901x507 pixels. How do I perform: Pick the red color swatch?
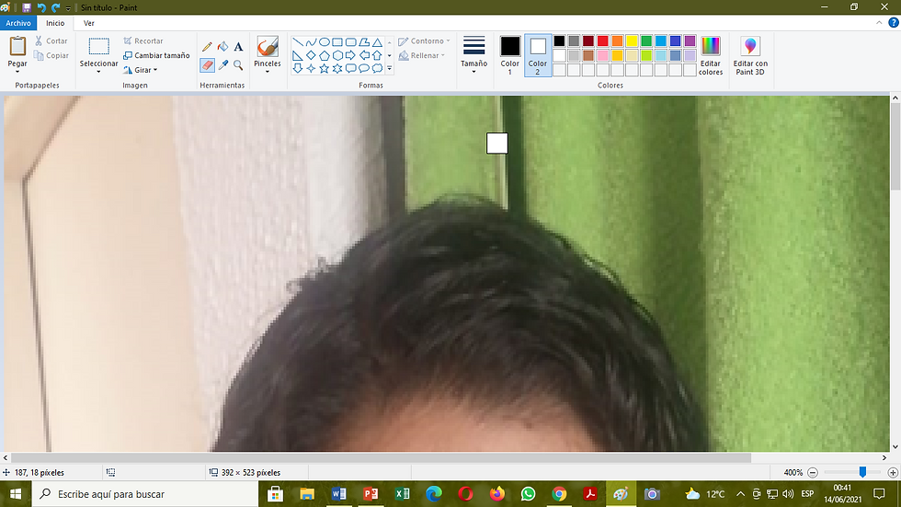pyautogui.click(x=603, y=40)
